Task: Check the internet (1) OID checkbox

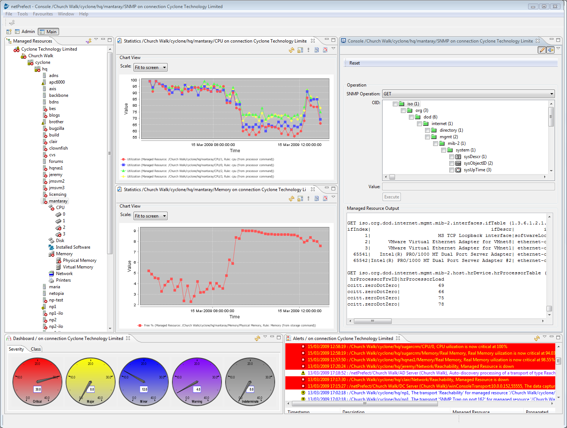Action: tap(419, 124)
